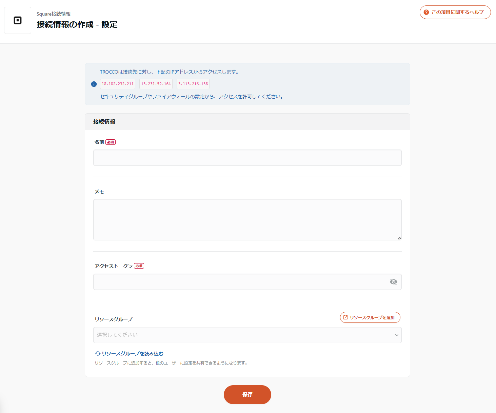Click the メモ textarea resize handle
The image size is (496, 413).
(x=399, y=238)
